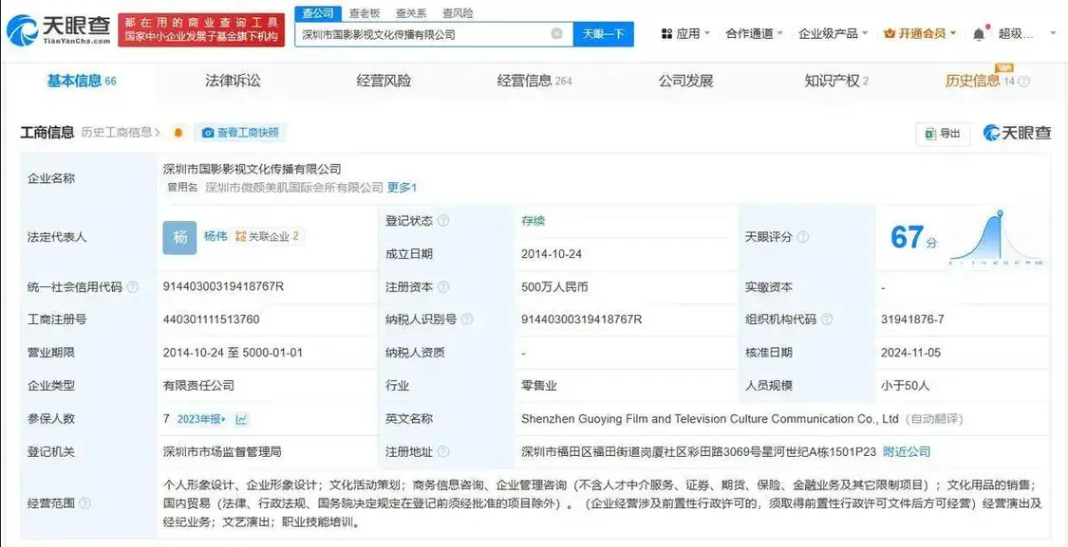
Task: Open legal representative 杨伟 link
Action: coord(215,237)
